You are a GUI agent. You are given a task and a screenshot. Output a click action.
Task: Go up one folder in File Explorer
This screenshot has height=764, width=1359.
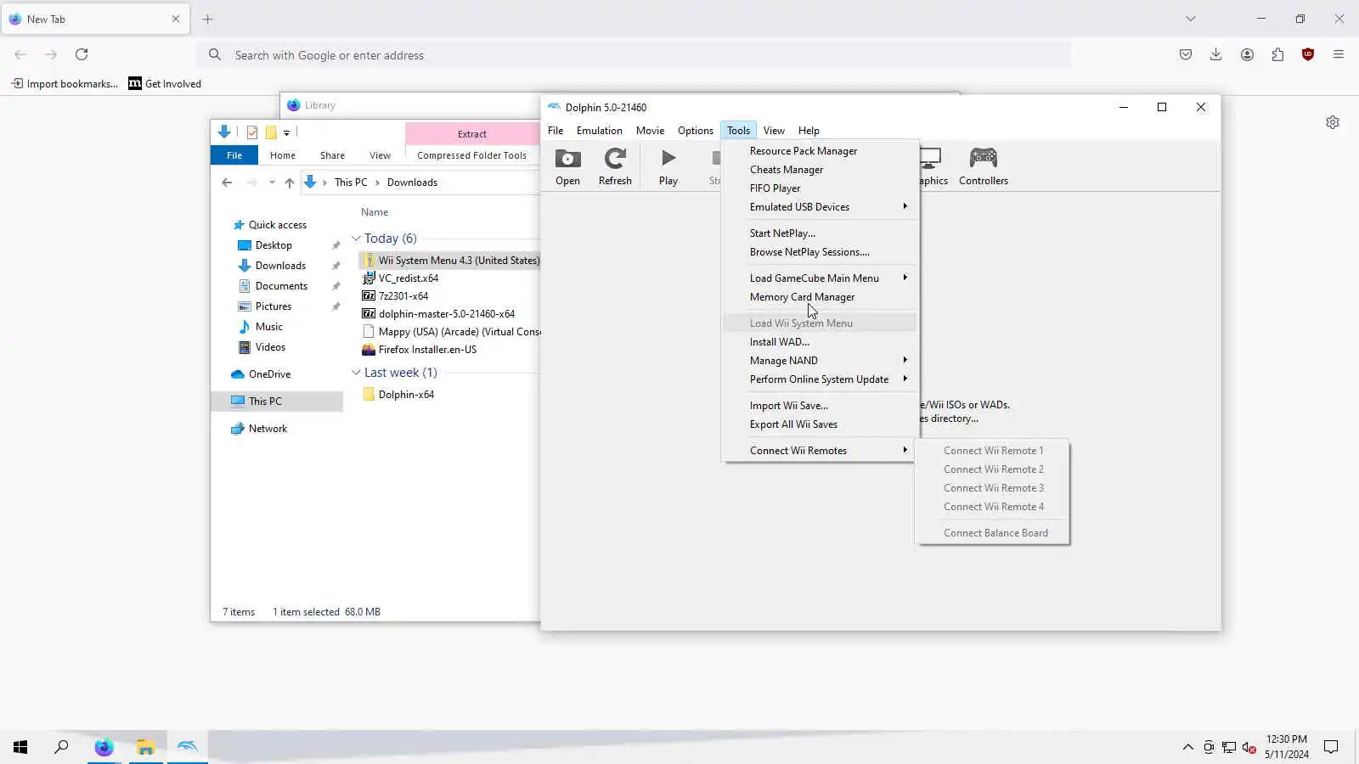coord(290,183)
